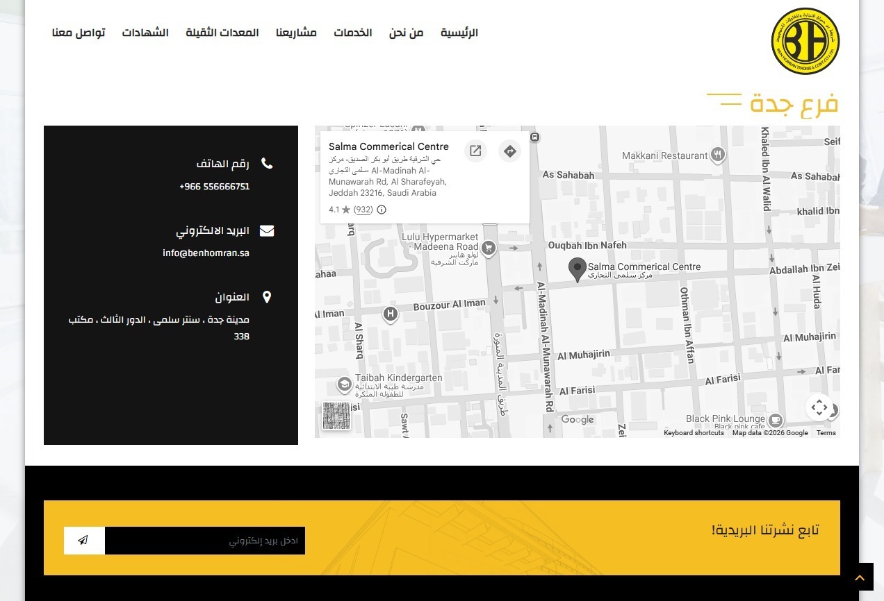Viewport: 884px width, 601px height.
Task: Show rating info for Salma Commerical Centre
Action: [x=382, y=210]
